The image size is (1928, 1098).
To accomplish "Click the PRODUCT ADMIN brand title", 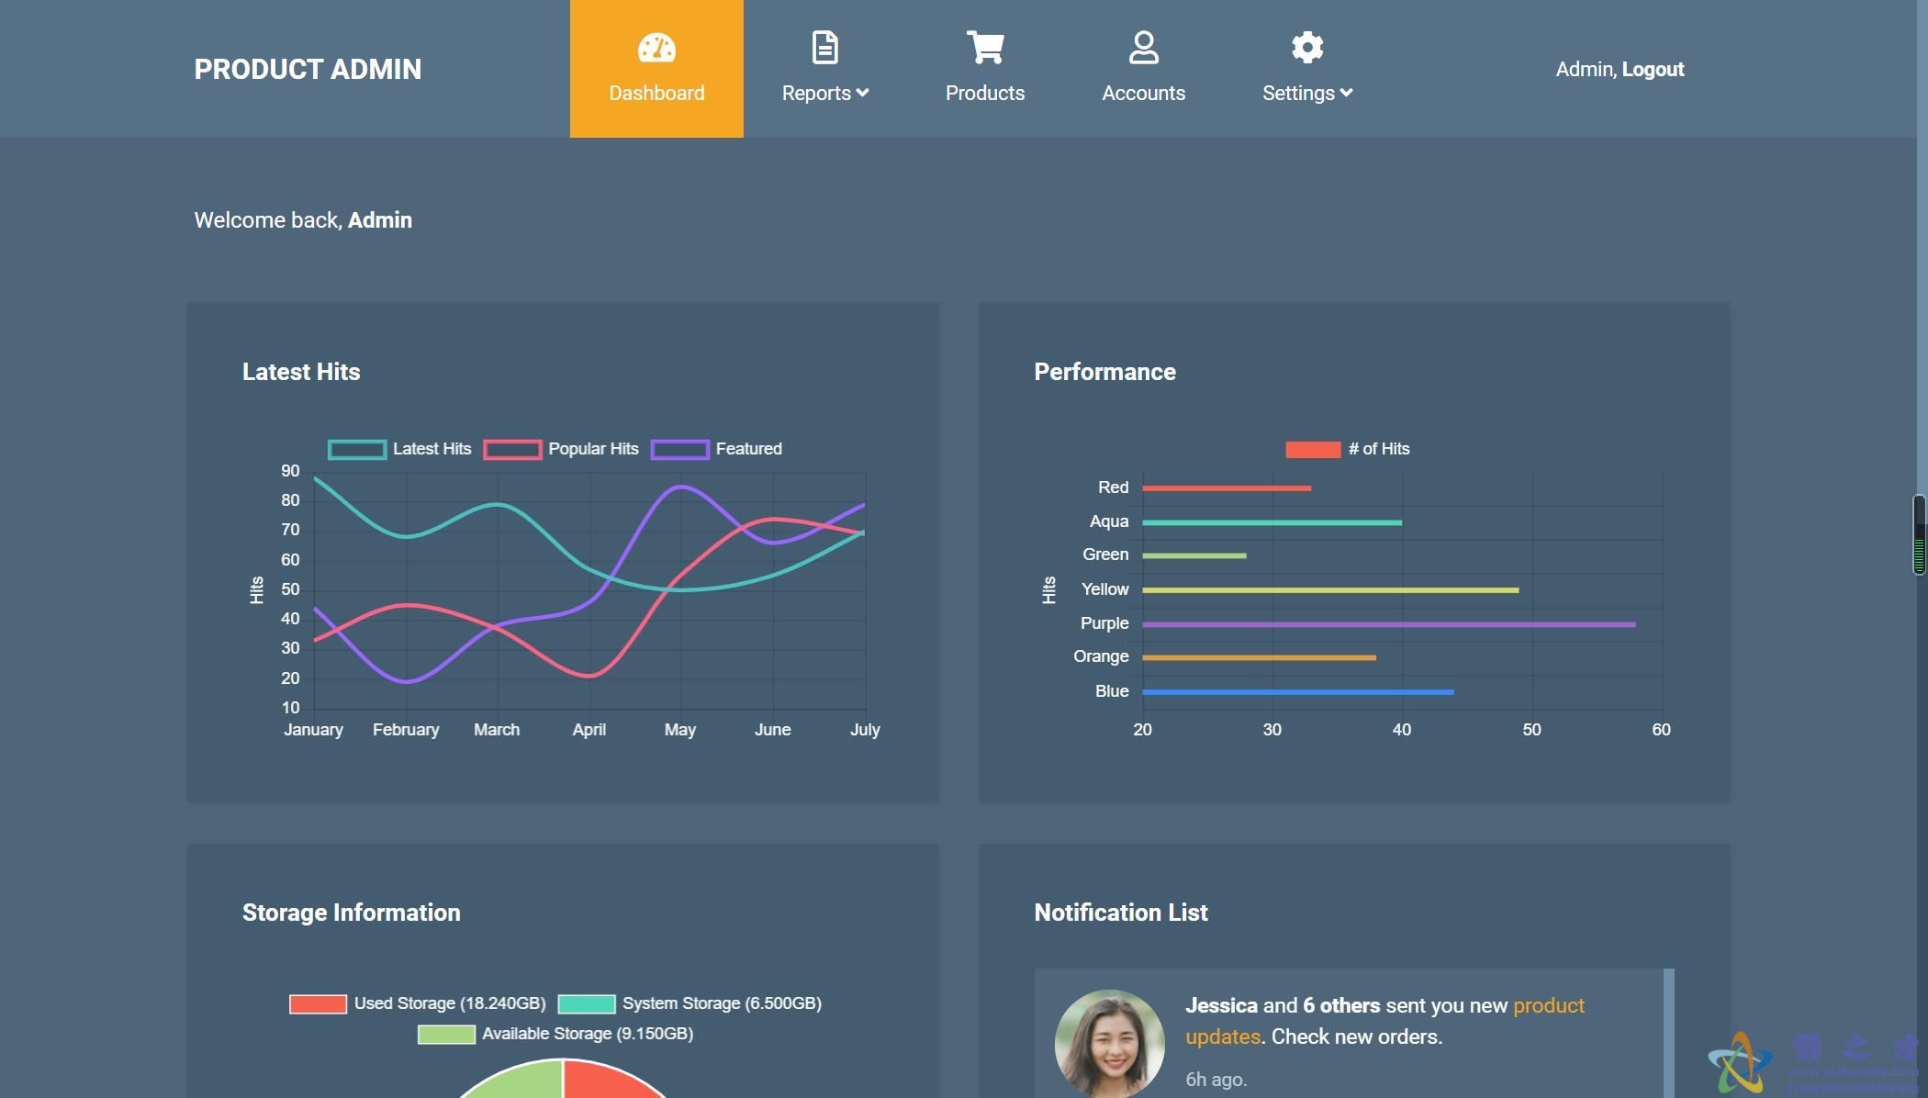I will click(308, 70).
